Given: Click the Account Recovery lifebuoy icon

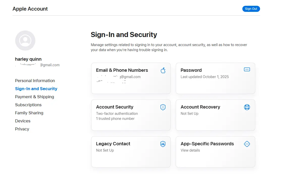Looking at the screenshot, I should [x=247, y=107].
